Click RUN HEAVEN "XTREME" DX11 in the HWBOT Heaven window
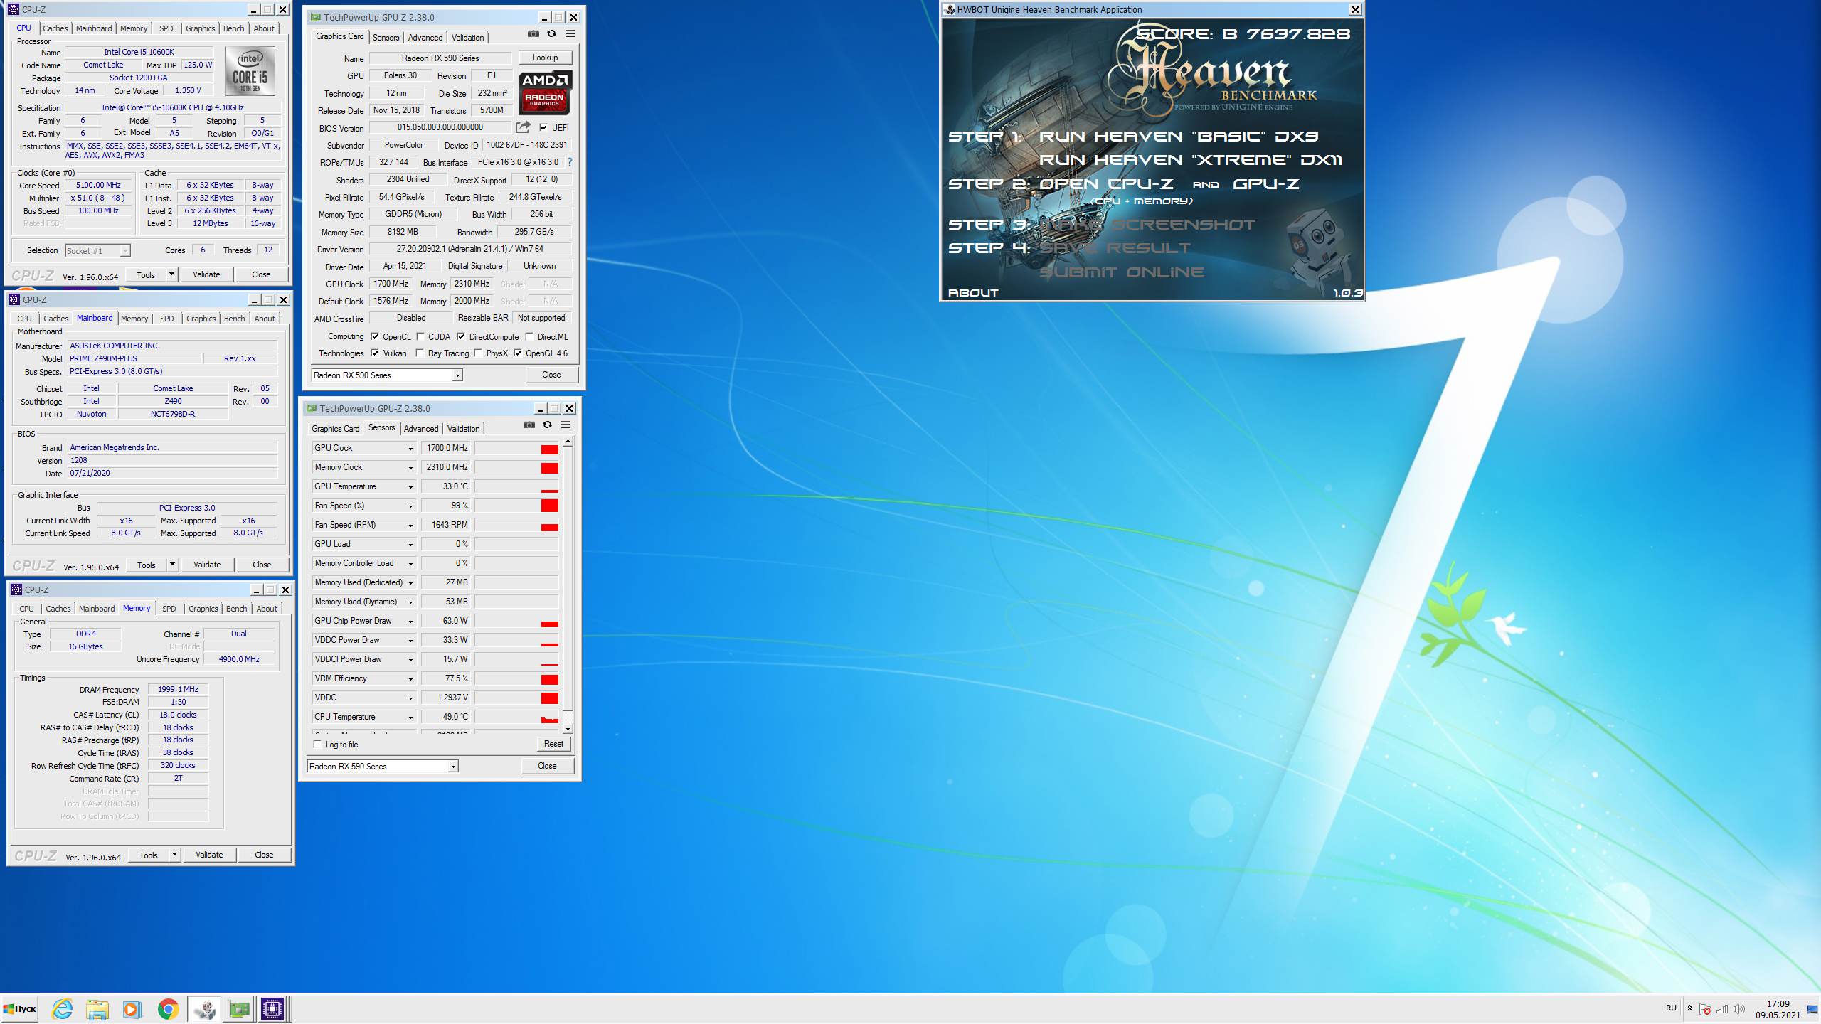1821x1024 pixels. (x=1191, y=160)
